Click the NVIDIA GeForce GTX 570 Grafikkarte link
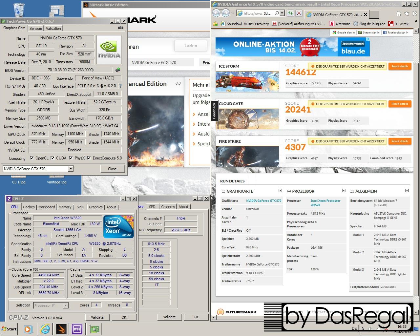 point(263,201)
